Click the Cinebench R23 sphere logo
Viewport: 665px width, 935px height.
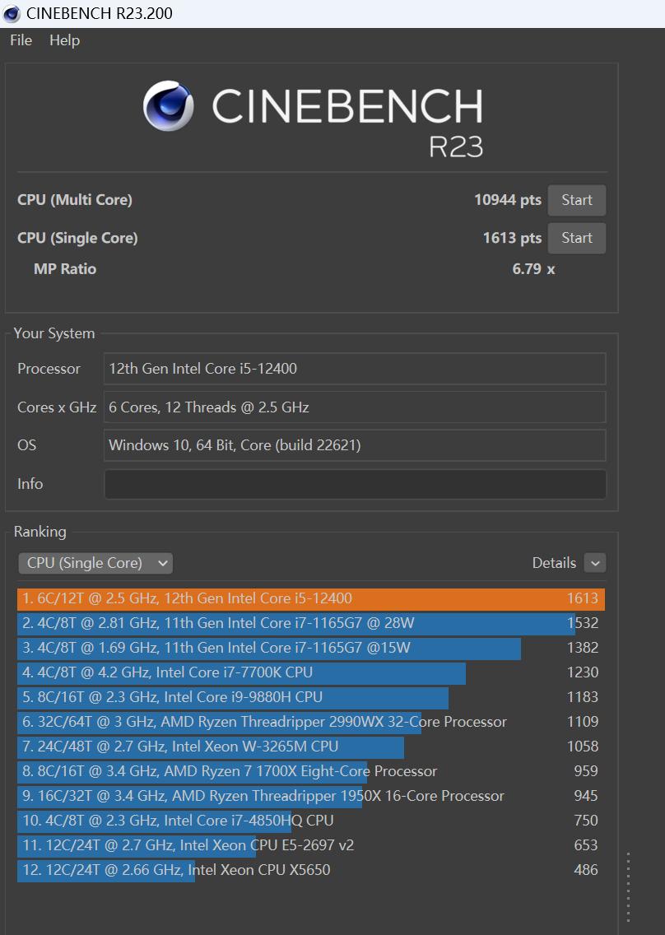(x=168, y=106)
